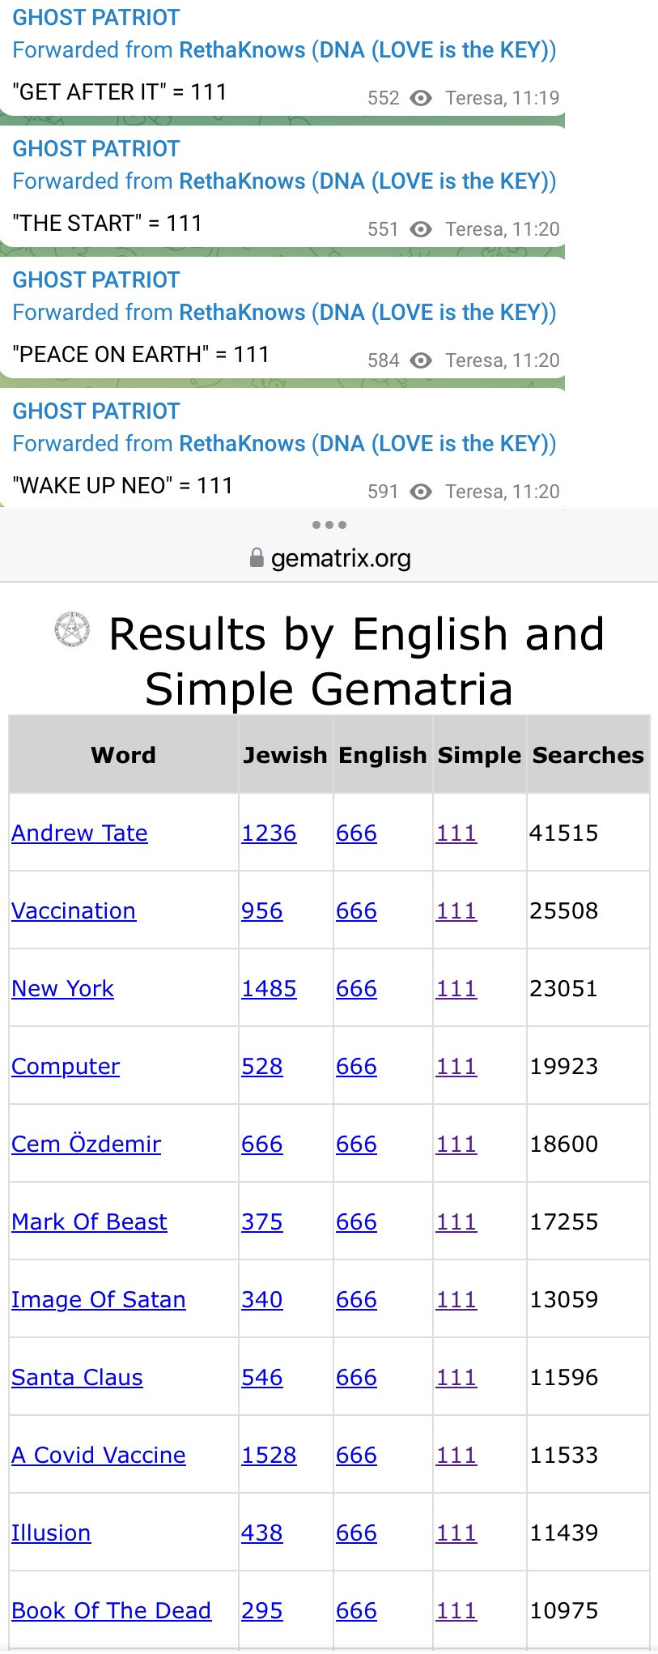
Task: Tap the padlock icon beside gematrix.org
Action: (257, 557)
